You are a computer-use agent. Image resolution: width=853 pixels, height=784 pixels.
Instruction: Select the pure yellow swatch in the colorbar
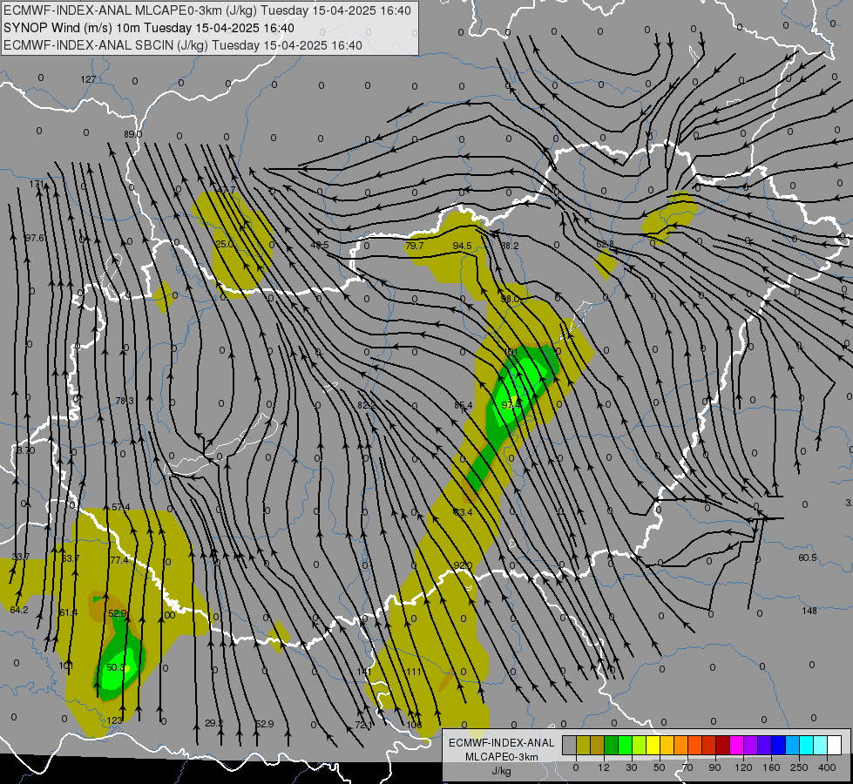click(653, 746)
